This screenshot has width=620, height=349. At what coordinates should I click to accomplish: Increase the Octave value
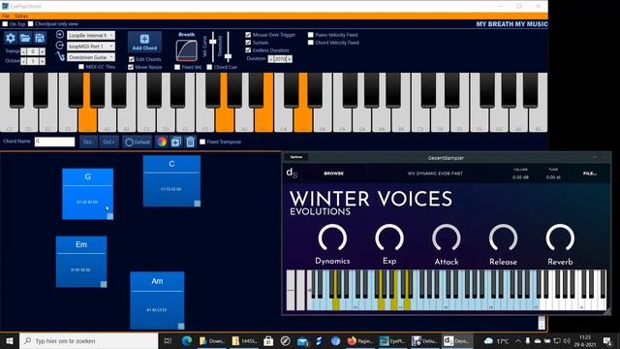(43, 61)
